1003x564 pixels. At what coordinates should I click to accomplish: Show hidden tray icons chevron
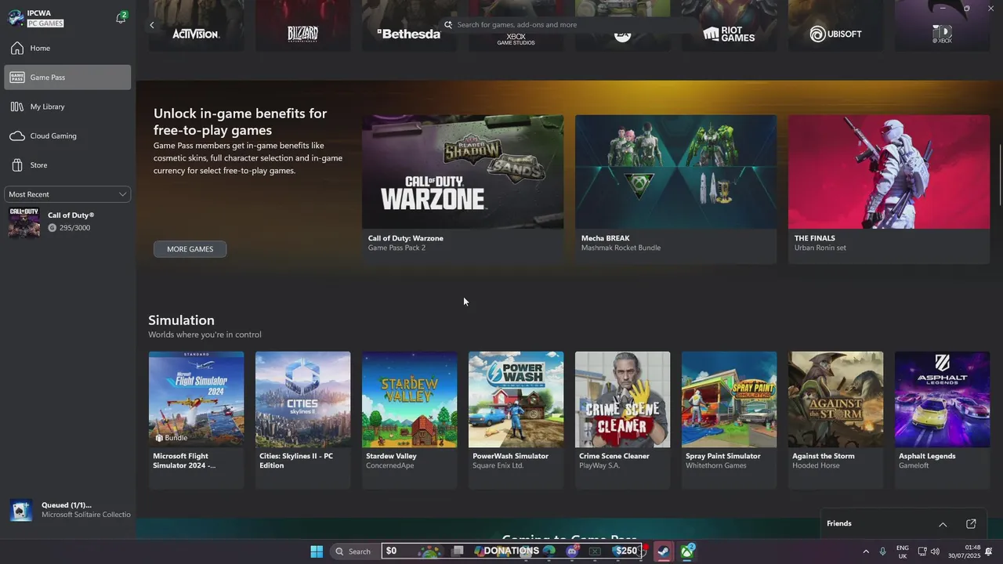[866, 551]
